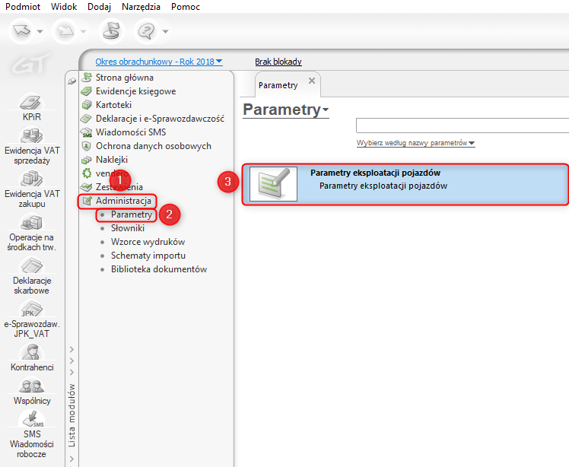Click the back navigation arrow toolbar icon

click(x=22, y=31)
